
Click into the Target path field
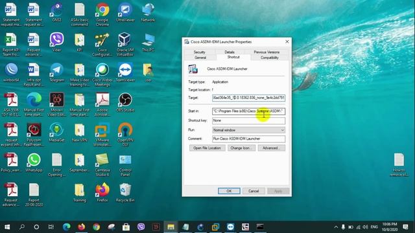(248, 98)
